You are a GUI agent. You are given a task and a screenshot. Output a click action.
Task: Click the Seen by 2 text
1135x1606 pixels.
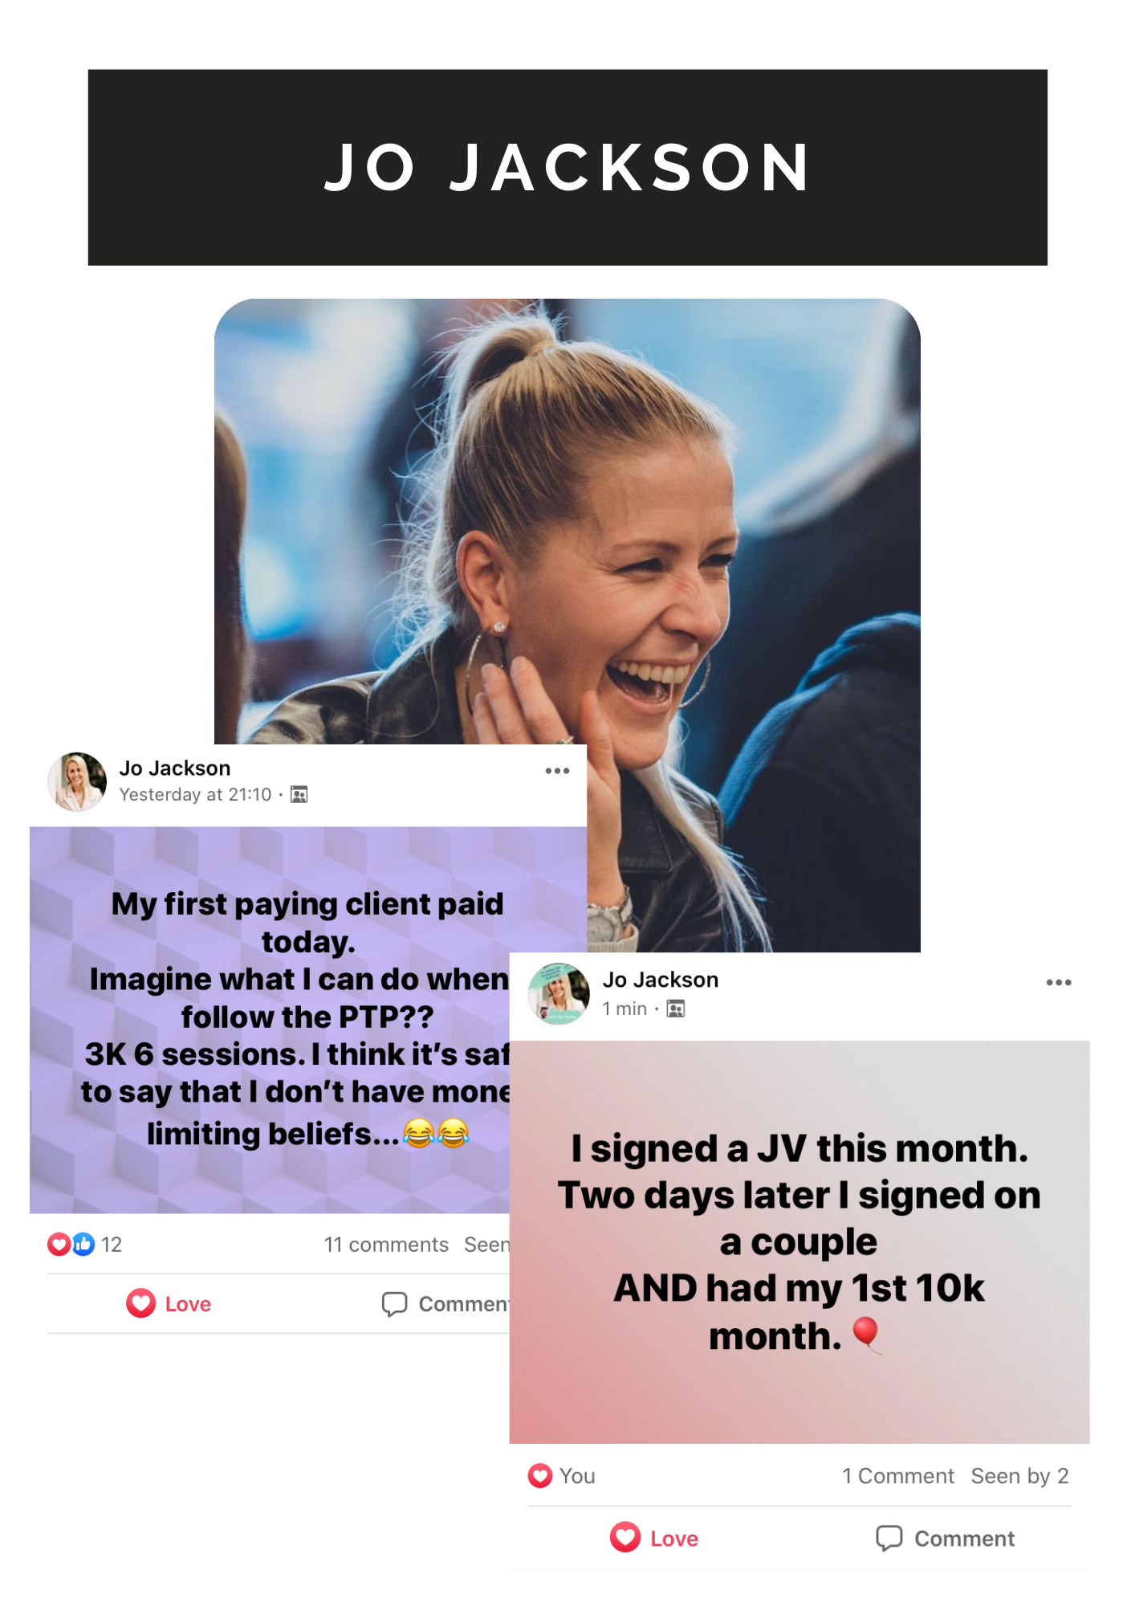(x=1019, y=1476)
